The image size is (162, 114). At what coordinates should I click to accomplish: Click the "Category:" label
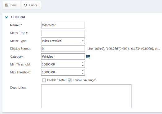[x=17, y=57]
